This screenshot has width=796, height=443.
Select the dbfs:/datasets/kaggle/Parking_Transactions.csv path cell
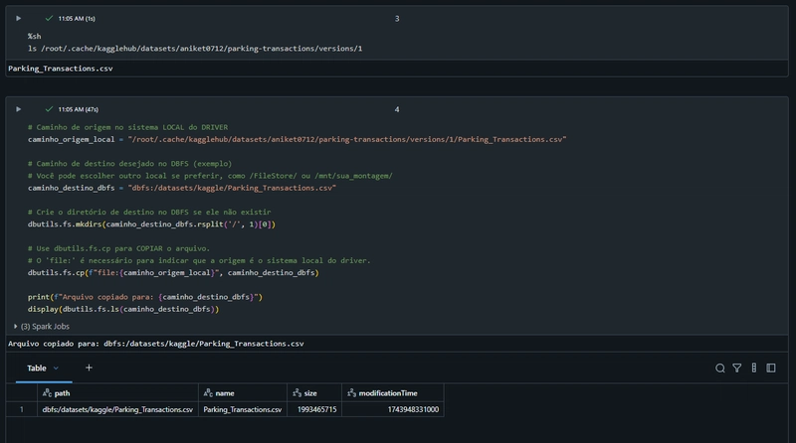click(117, 409)
